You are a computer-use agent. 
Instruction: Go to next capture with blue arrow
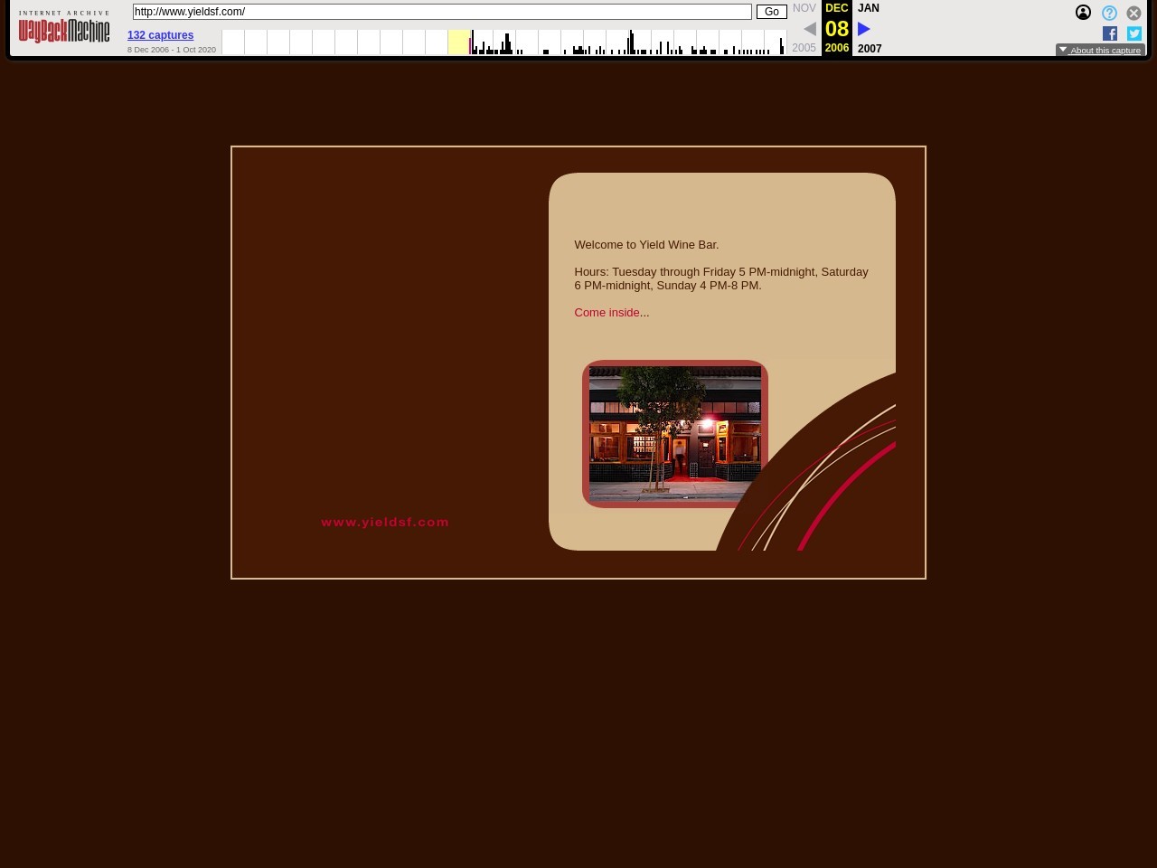point(863,29)
